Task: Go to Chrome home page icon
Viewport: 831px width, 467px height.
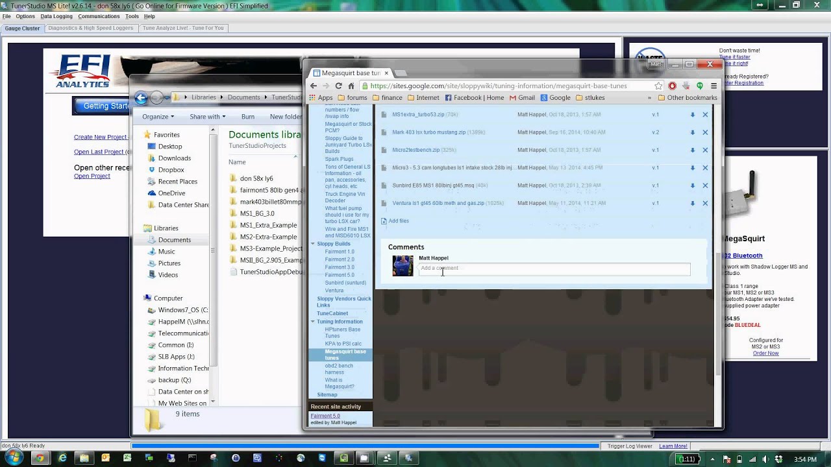Action: tap(351, 86)
